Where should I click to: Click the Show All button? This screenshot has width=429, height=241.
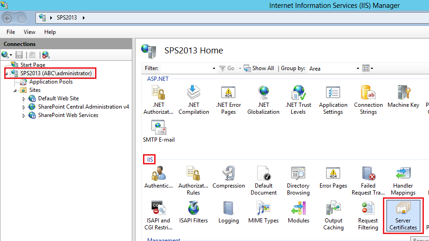point(259,68)
